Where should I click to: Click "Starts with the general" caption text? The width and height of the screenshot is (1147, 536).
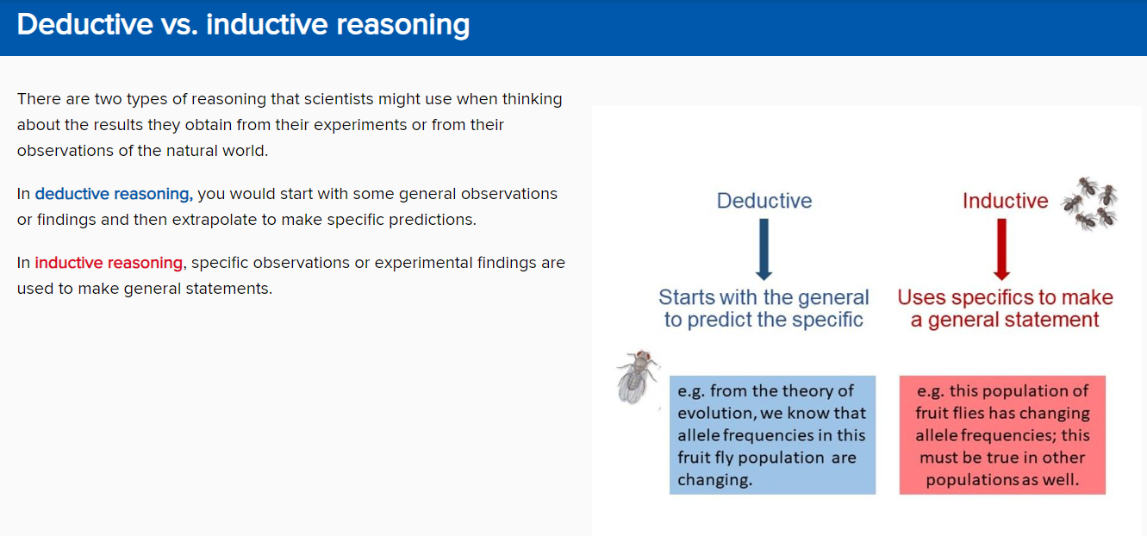(764, 297)
